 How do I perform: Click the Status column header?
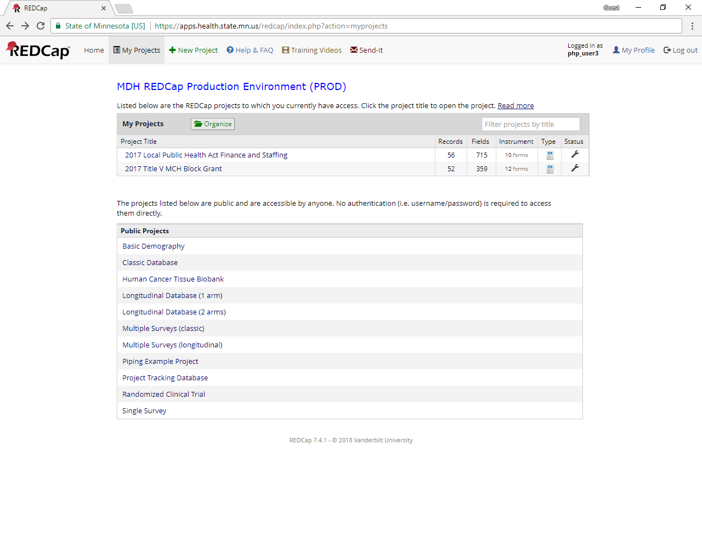click(574, 142)
